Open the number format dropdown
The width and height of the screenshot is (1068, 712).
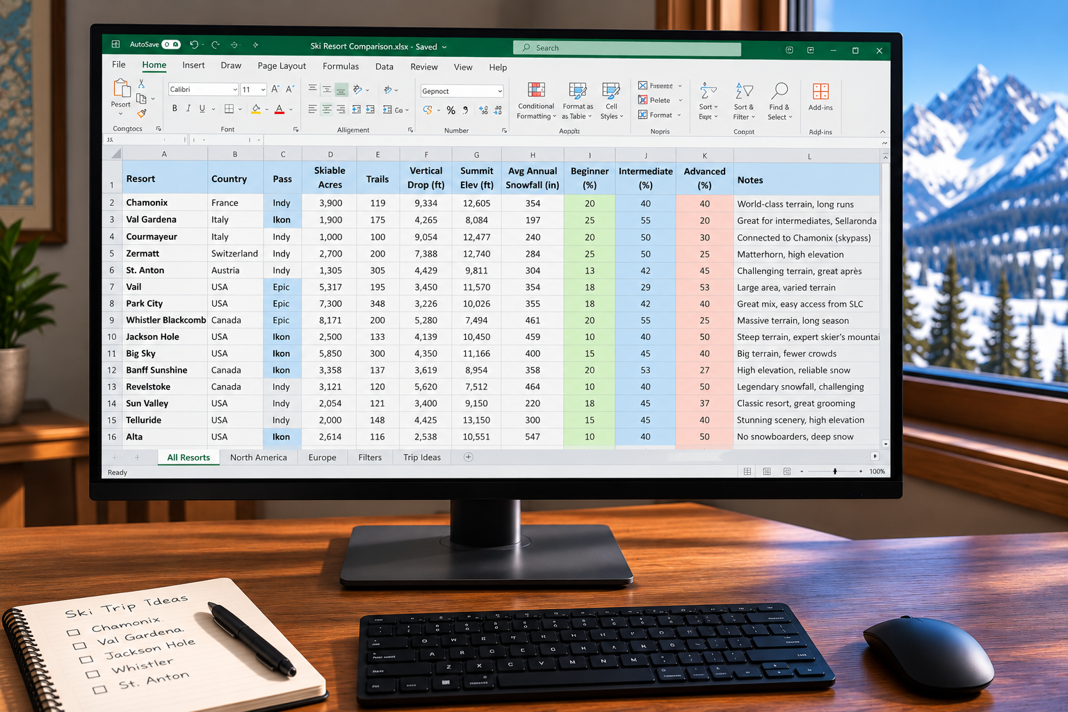pyautogui.click(x=499, y=91)
